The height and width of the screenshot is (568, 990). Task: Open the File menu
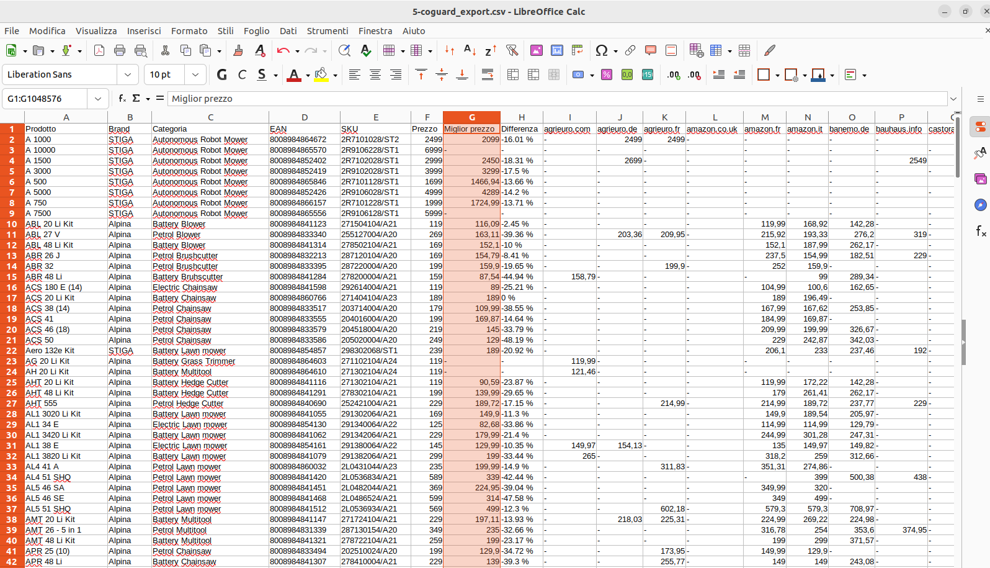(12, 30)
